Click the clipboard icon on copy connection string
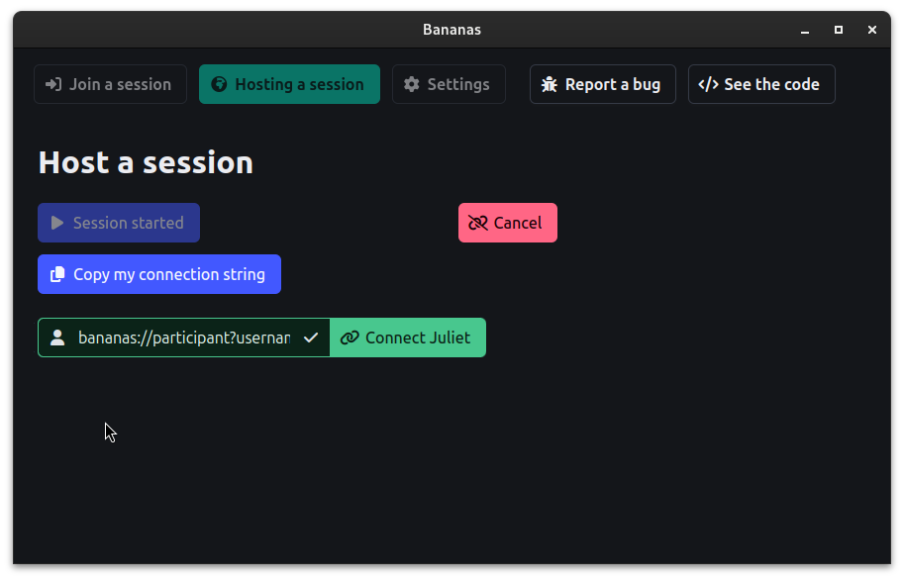Image resolution: width=904 pixels, height=580 pixels. pyautogui.click(x=57, y=274)
